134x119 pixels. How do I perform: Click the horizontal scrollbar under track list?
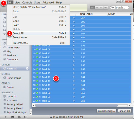pos(81,105)
